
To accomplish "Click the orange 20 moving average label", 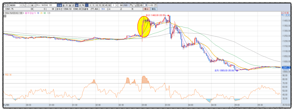I will [41, 13].
